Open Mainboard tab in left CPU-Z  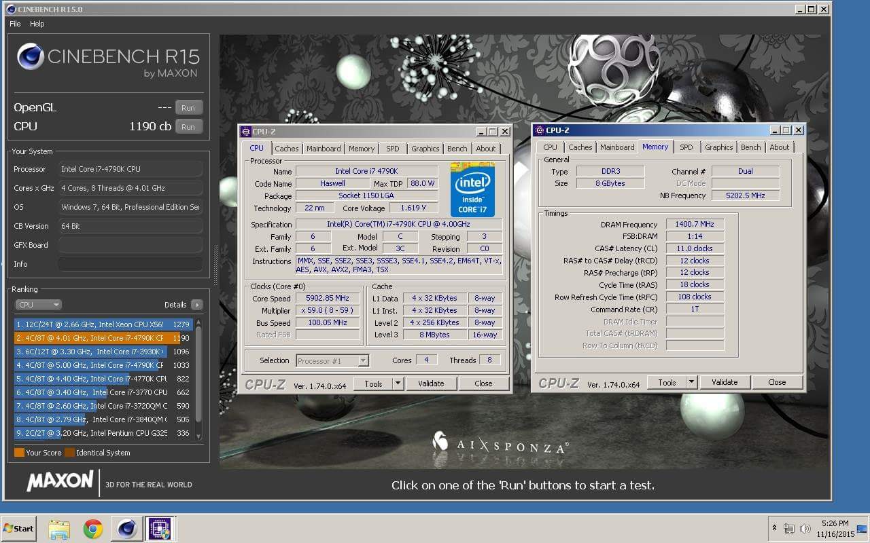pyautogui.click(x=324, y=149)
